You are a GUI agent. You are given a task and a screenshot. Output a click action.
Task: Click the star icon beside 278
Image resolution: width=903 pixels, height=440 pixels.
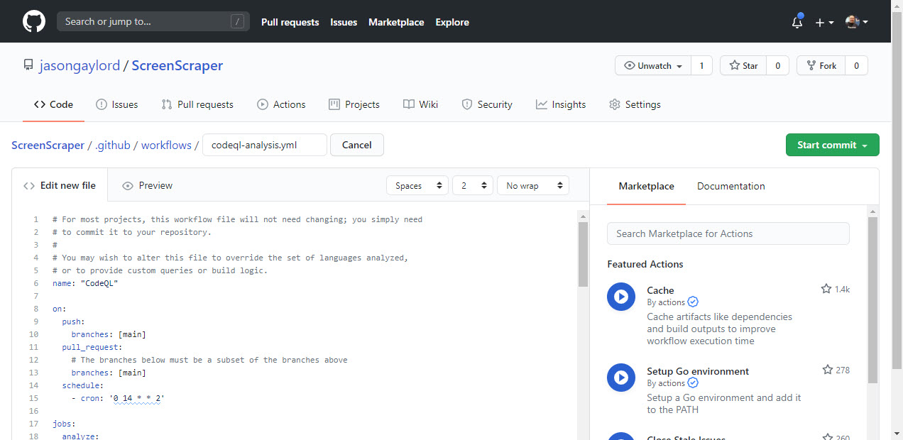coord(827,370)
